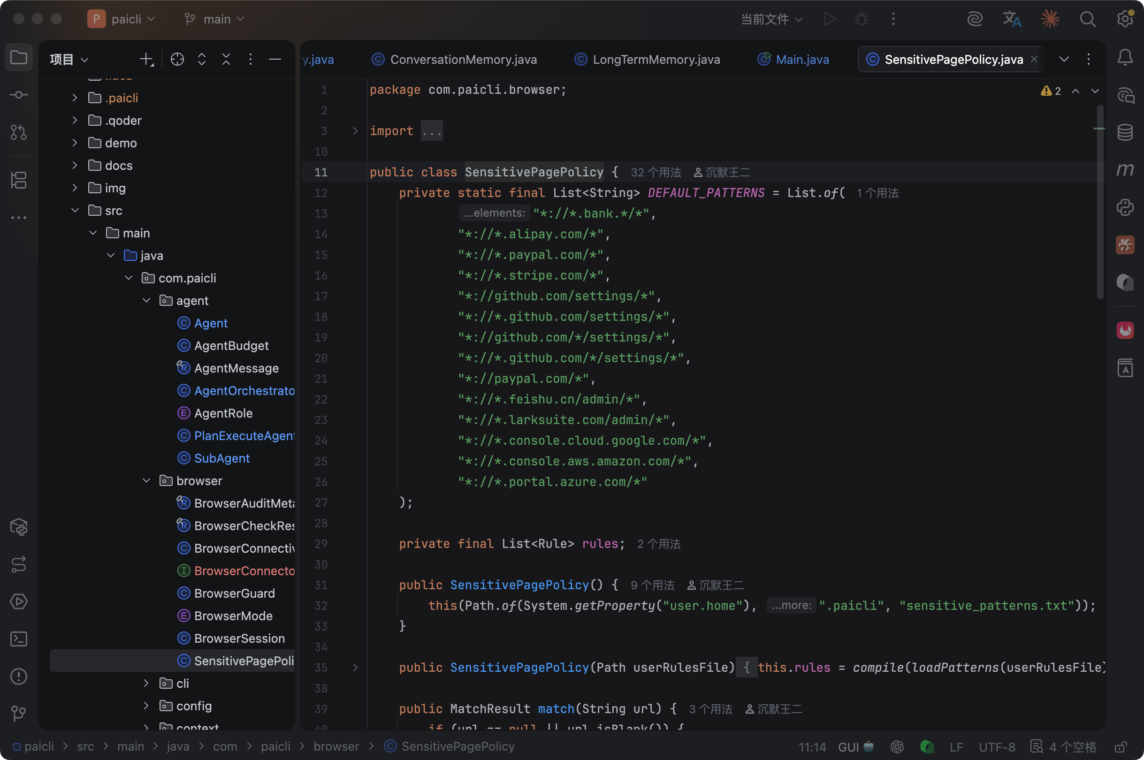1144x760 pixels.
Task: Open AgentBudget class in tree
Action: [231, 346]
